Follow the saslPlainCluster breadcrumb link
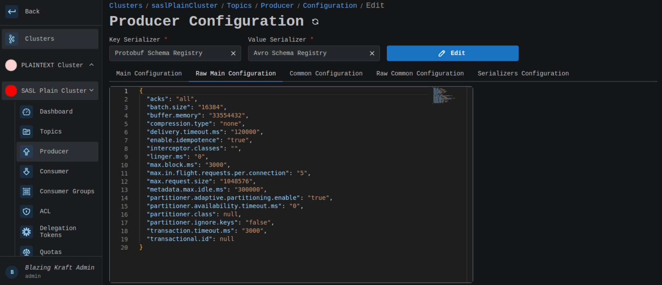 [x=184, y=6]
